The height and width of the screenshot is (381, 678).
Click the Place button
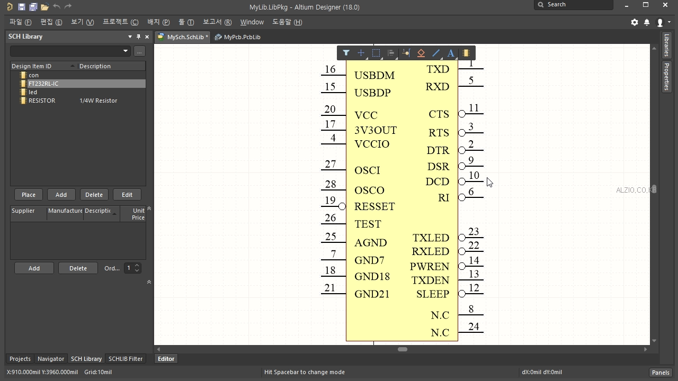click(29, 195)
